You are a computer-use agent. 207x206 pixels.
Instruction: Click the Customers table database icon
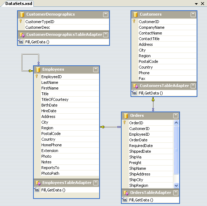tap(136, 15)
